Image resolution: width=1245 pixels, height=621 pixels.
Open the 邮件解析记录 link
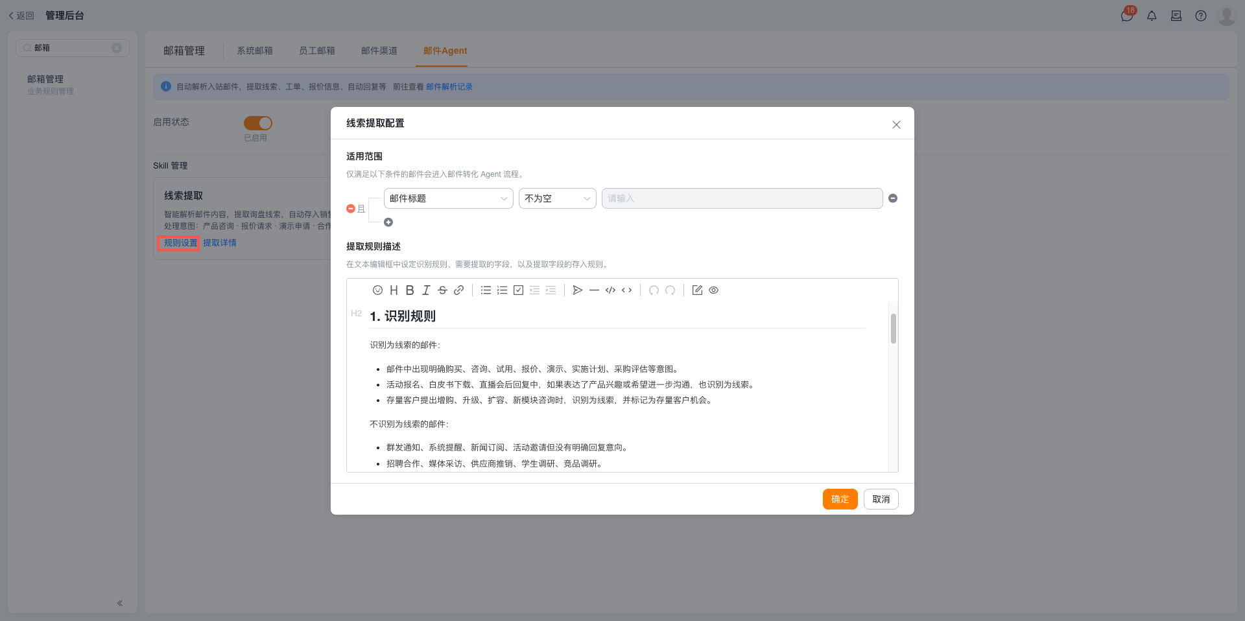449,87
